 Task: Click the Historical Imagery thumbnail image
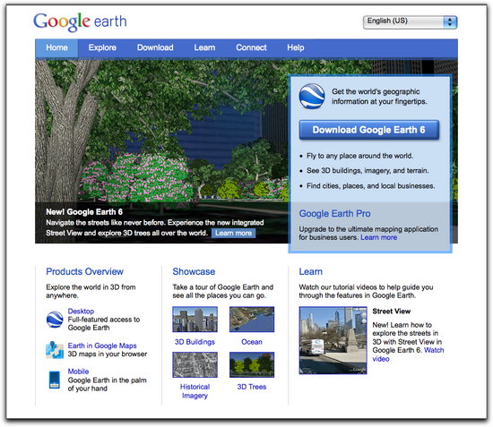point(195,364)
